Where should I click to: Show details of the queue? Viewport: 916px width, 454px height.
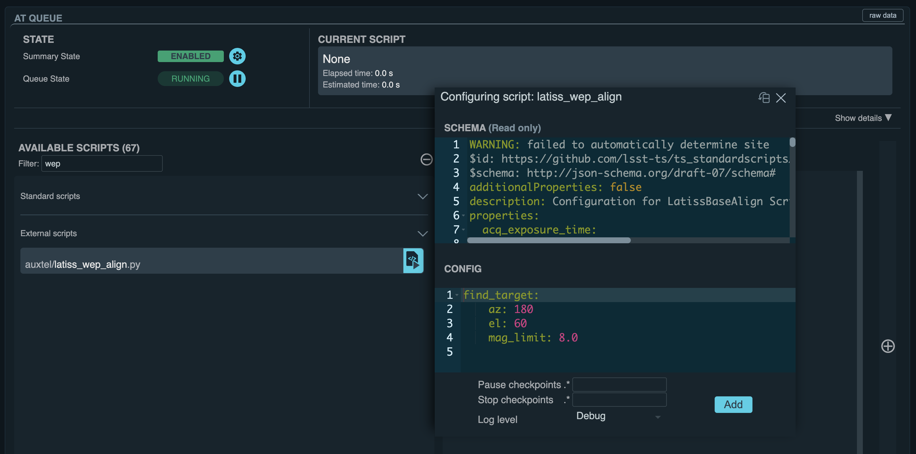pos(863,118)
